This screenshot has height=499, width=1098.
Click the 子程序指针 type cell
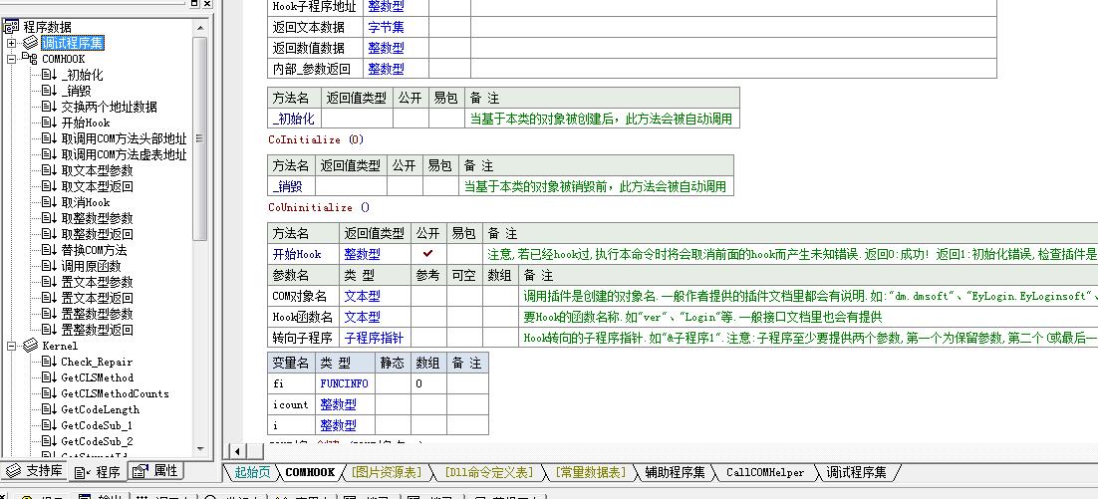pos(375,338)
